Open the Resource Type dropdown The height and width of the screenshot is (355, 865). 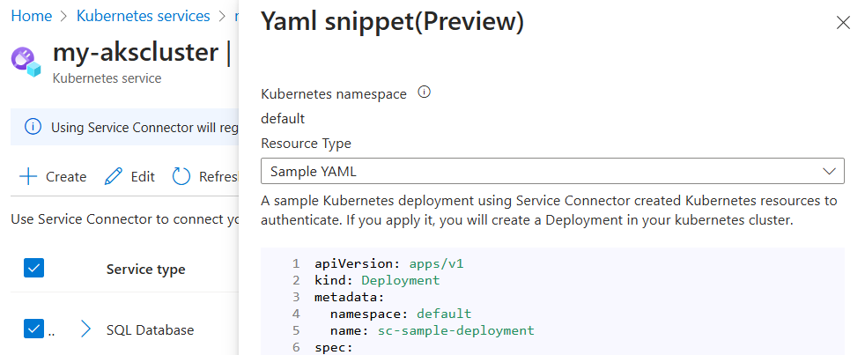552,171
